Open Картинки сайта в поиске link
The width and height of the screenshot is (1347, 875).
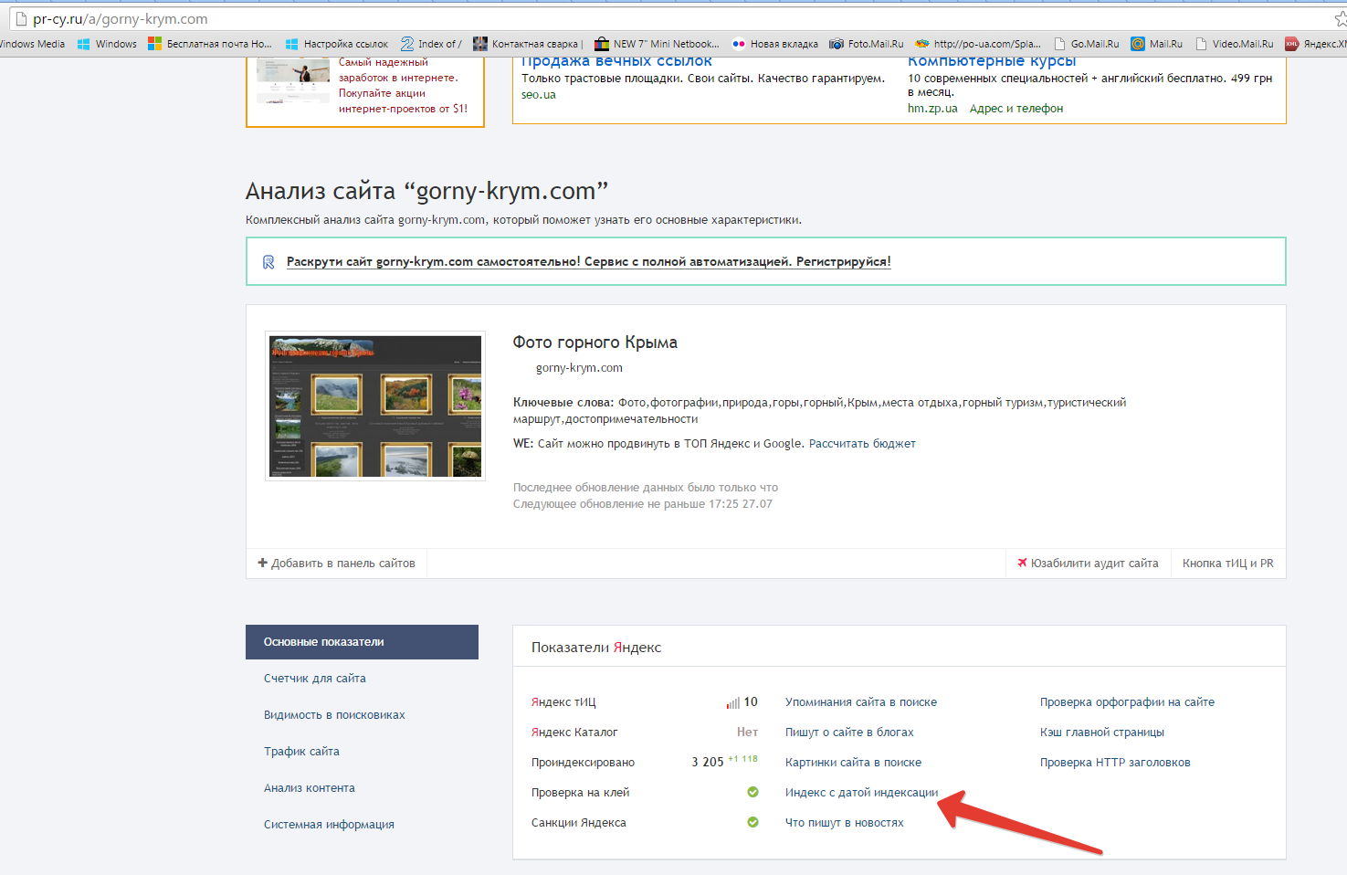tap(853, 763)
